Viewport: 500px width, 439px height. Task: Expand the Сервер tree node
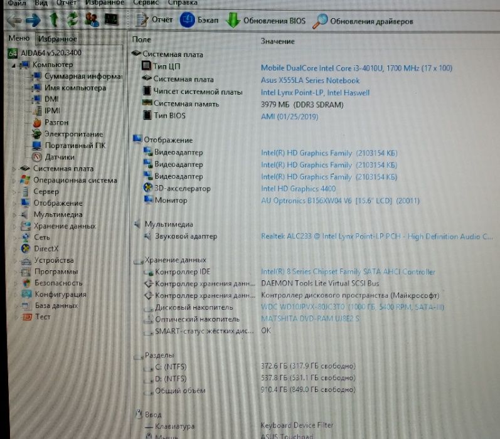tap(14, 192)
